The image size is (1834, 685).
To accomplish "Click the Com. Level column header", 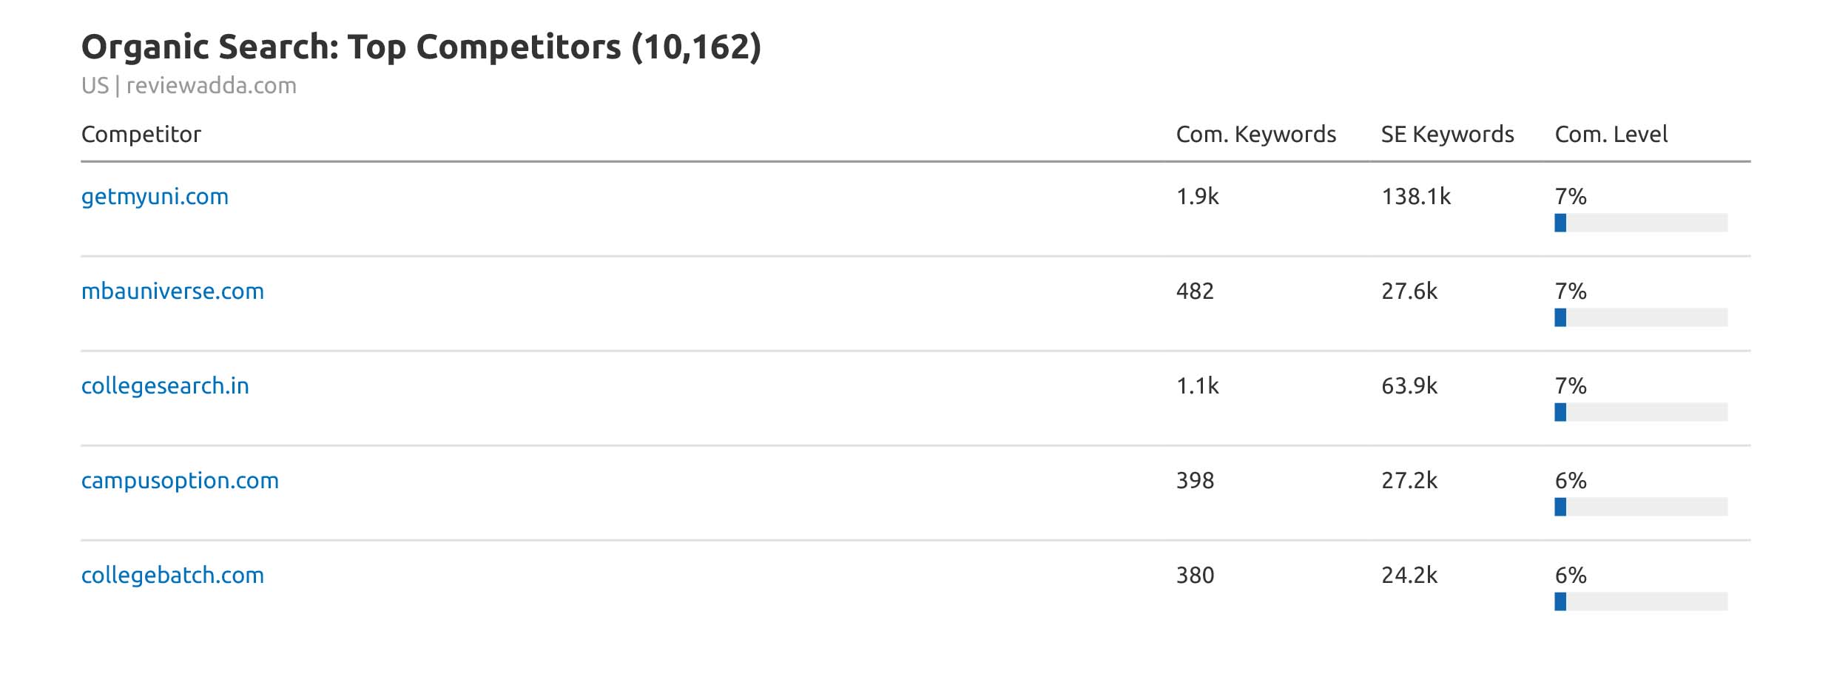I will 1611,135.
